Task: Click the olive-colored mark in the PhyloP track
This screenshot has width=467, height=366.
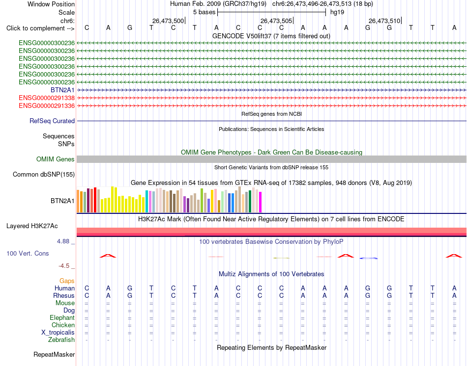Action: [282, 258]
